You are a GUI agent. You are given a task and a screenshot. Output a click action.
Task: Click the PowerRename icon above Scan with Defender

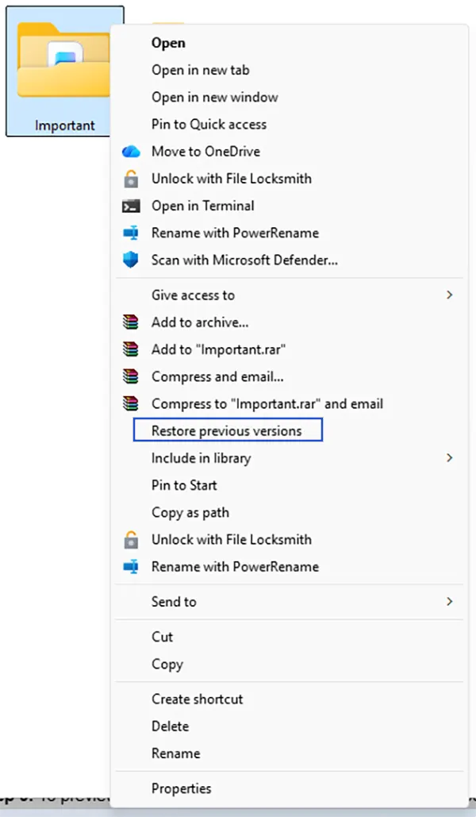coord(131,233)
